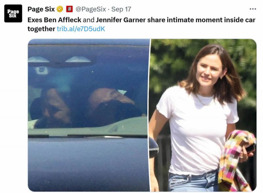The width and height of the screenshot is (263, 193).
Task: Follow the trib.al/e7D5udK article link
Action: pos(81,29)
